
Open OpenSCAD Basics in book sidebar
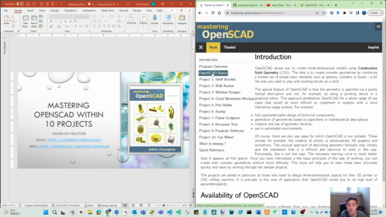click(213, 73)
